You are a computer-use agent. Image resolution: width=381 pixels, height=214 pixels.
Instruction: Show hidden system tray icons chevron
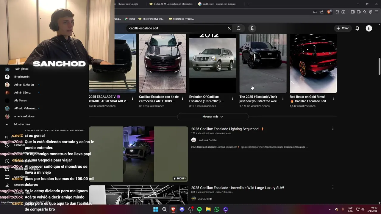330,209
